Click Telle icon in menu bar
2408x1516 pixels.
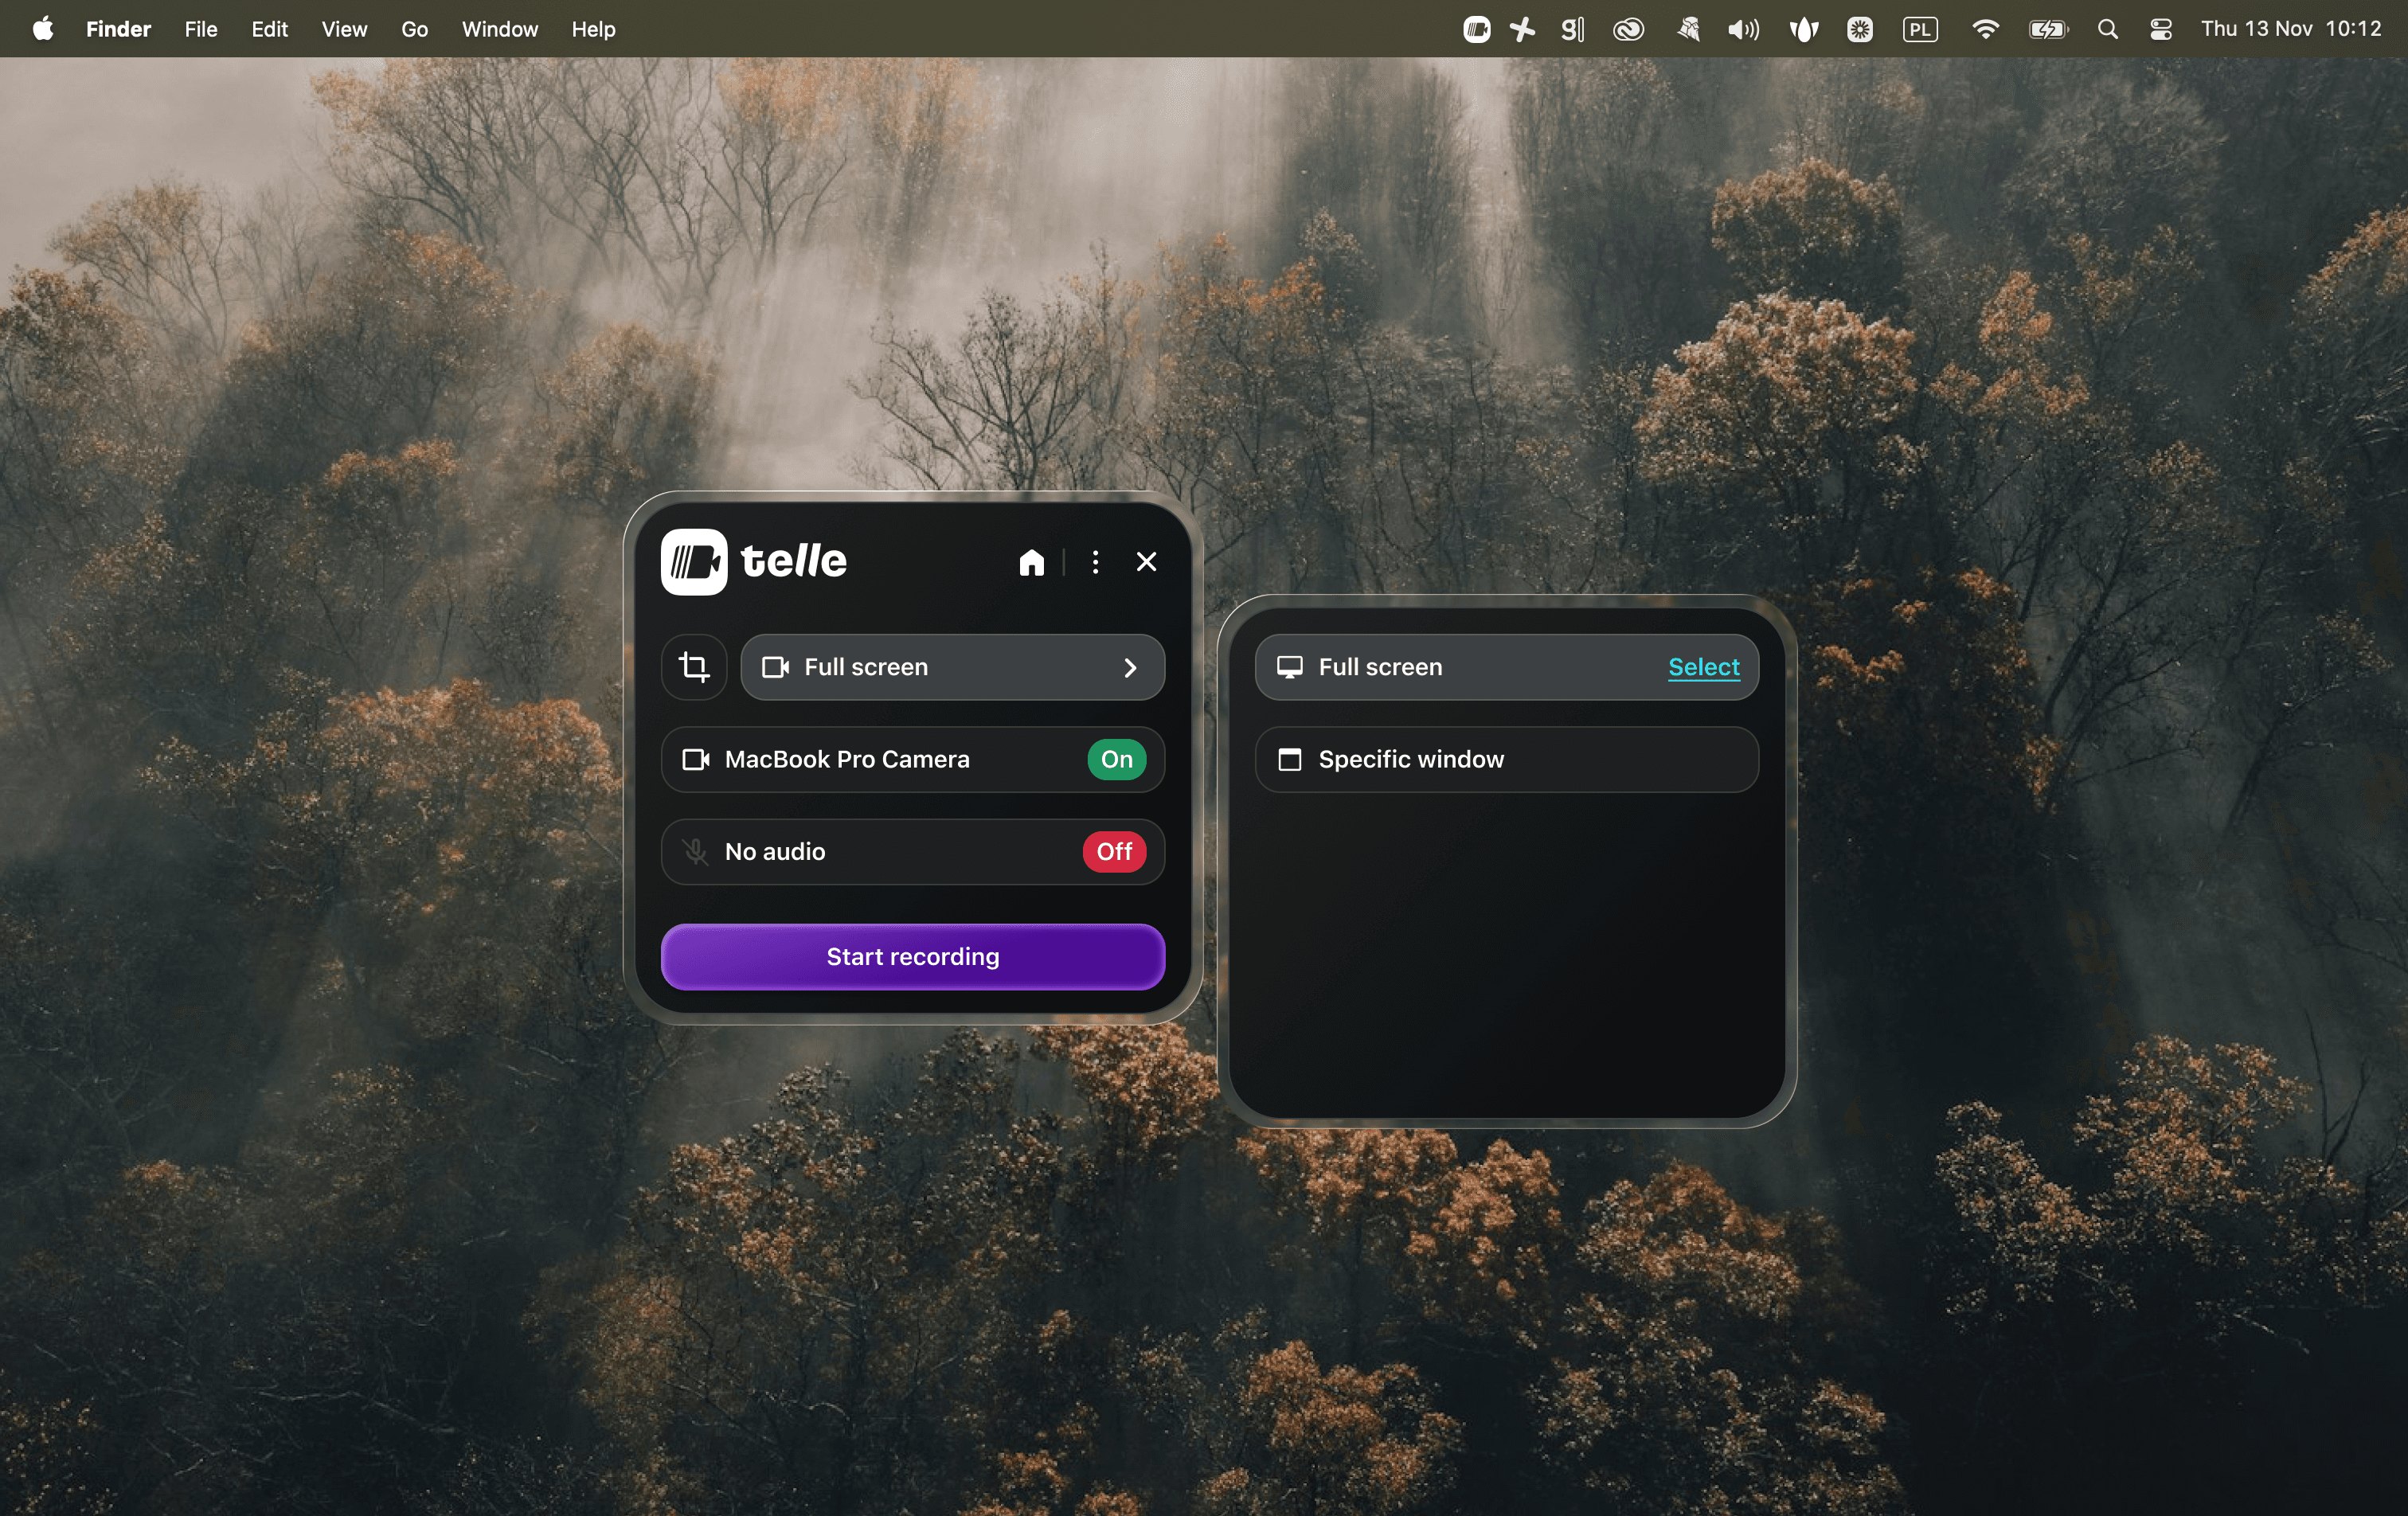1476,29
